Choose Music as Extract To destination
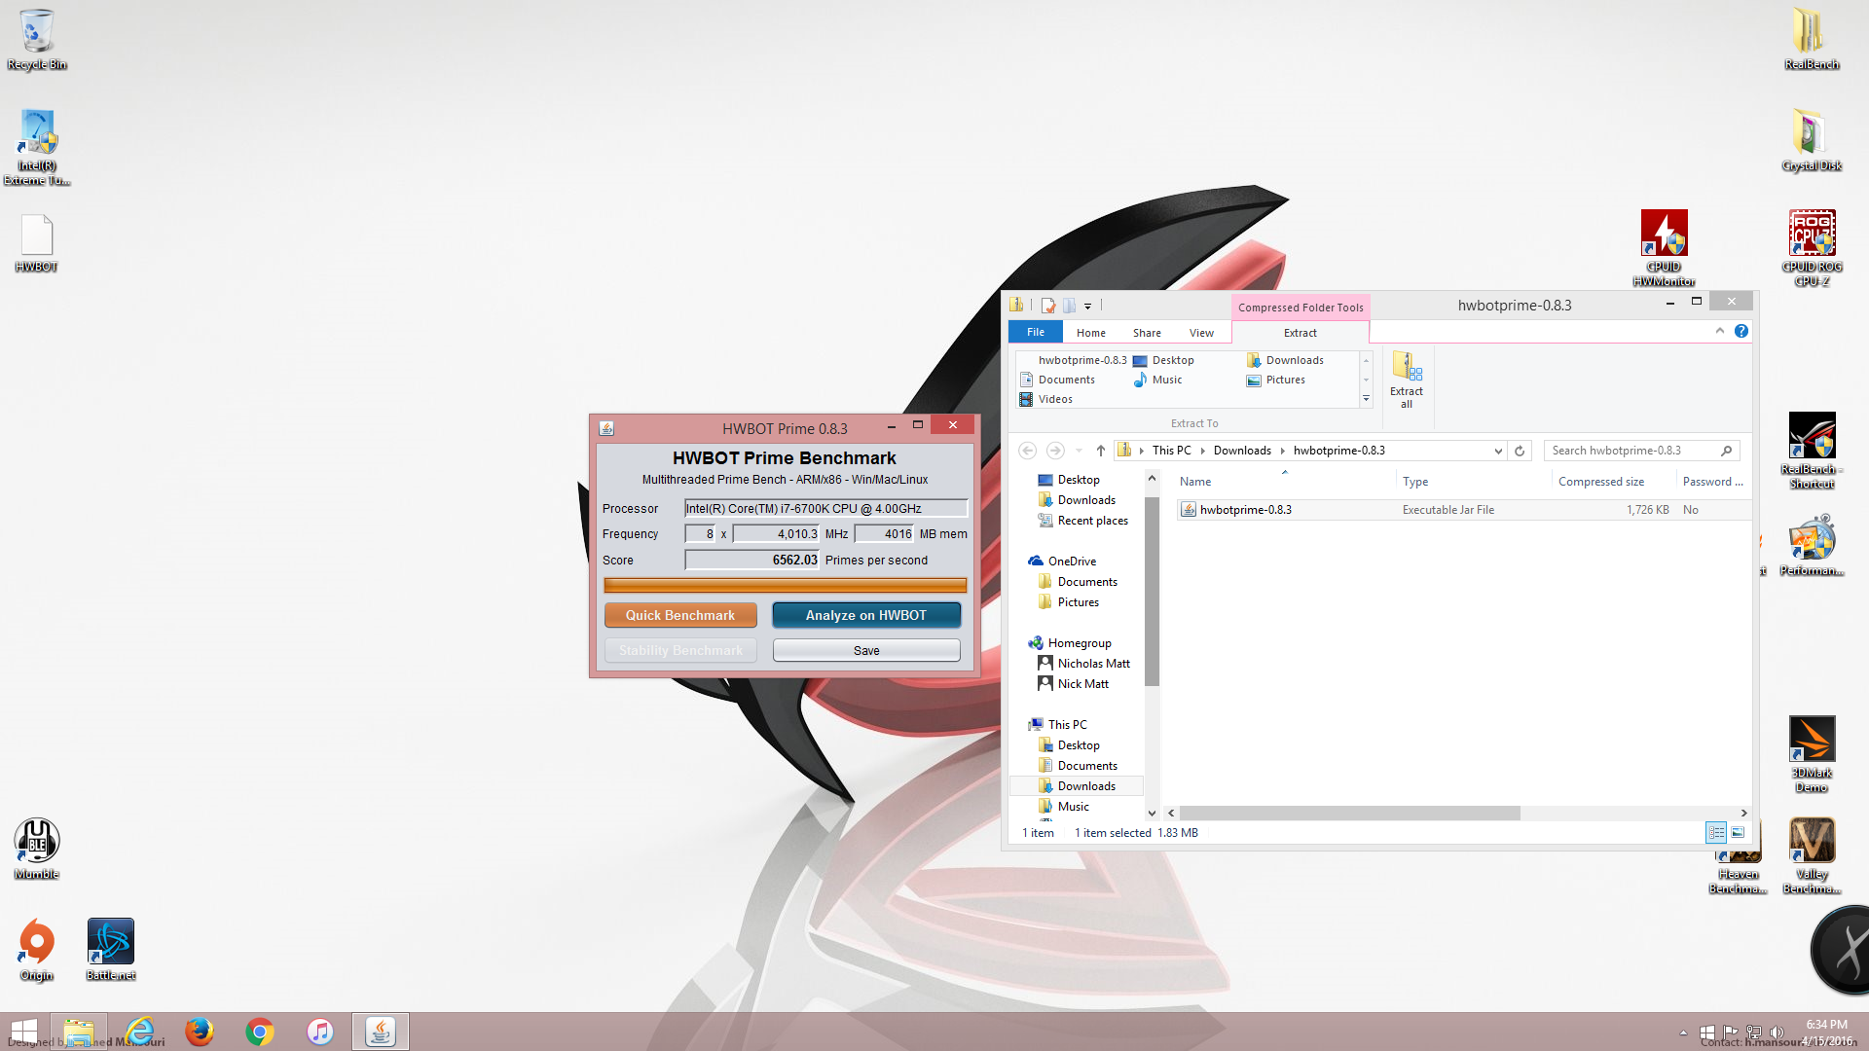1869x1051 pixels. tap(1157, 380)
